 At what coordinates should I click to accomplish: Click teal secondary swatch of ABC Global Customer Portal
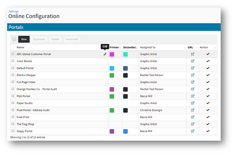(126, 54)
